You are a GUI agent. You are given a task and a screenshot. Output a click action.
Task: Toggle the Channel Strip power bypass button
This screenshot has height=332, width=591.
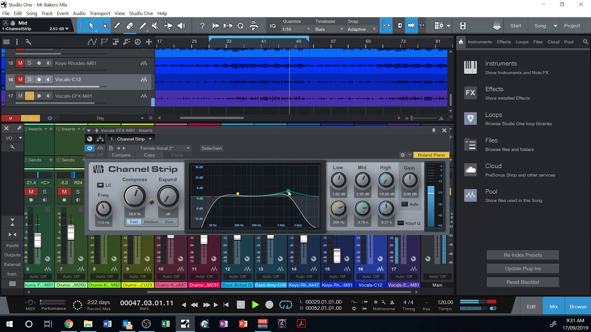pyautogui.click(x=90, y=148)
